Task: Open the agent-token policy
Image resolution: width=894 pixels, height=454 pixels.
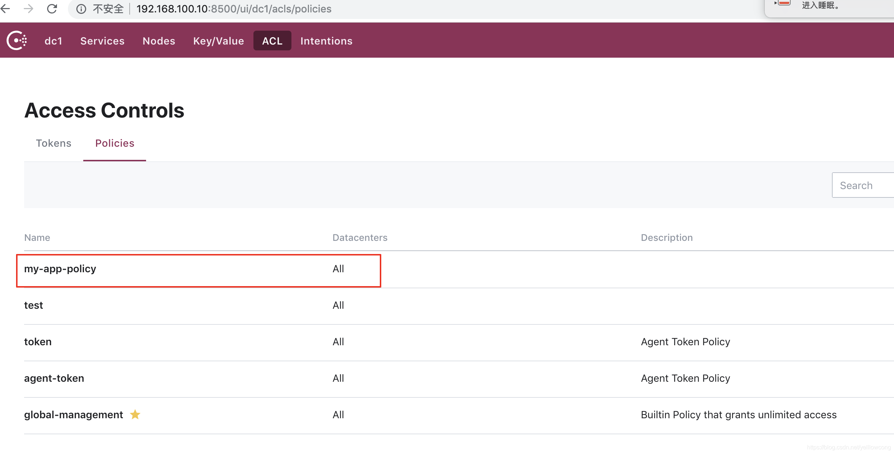Action: (54, 378)
